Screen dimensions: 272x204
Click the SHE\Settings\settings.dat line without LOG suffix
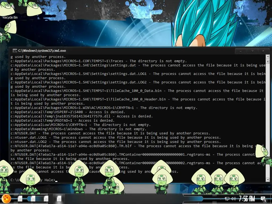click(x=138, y=67)
